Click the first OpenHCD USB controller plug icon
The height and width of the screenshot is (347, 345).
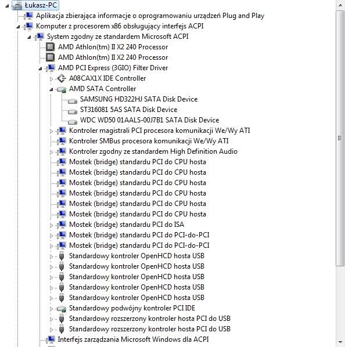[62, 256]
